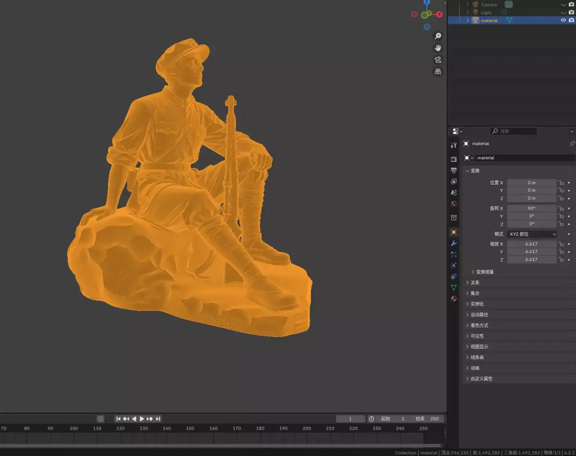576x456 pixels.
Task: Click the play animation button
Action: pyautogui.click(x=142, y=419)
